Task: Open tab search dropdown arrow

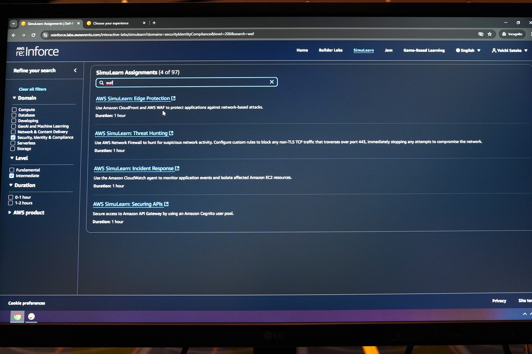Action: (x=13, y=24)
